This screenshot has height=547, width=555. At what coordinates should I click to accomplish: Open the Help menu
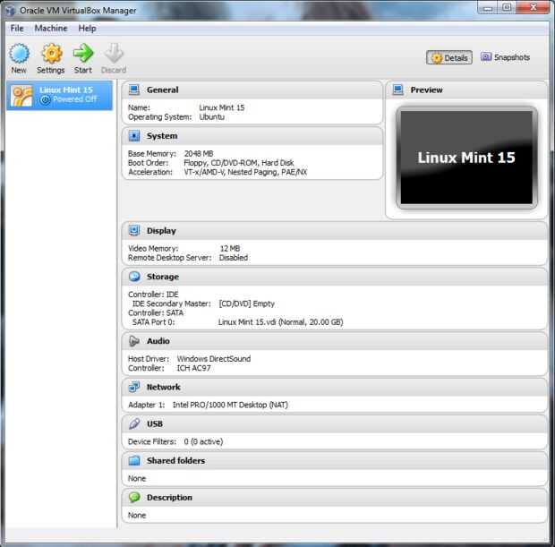(x=87, y=29)
